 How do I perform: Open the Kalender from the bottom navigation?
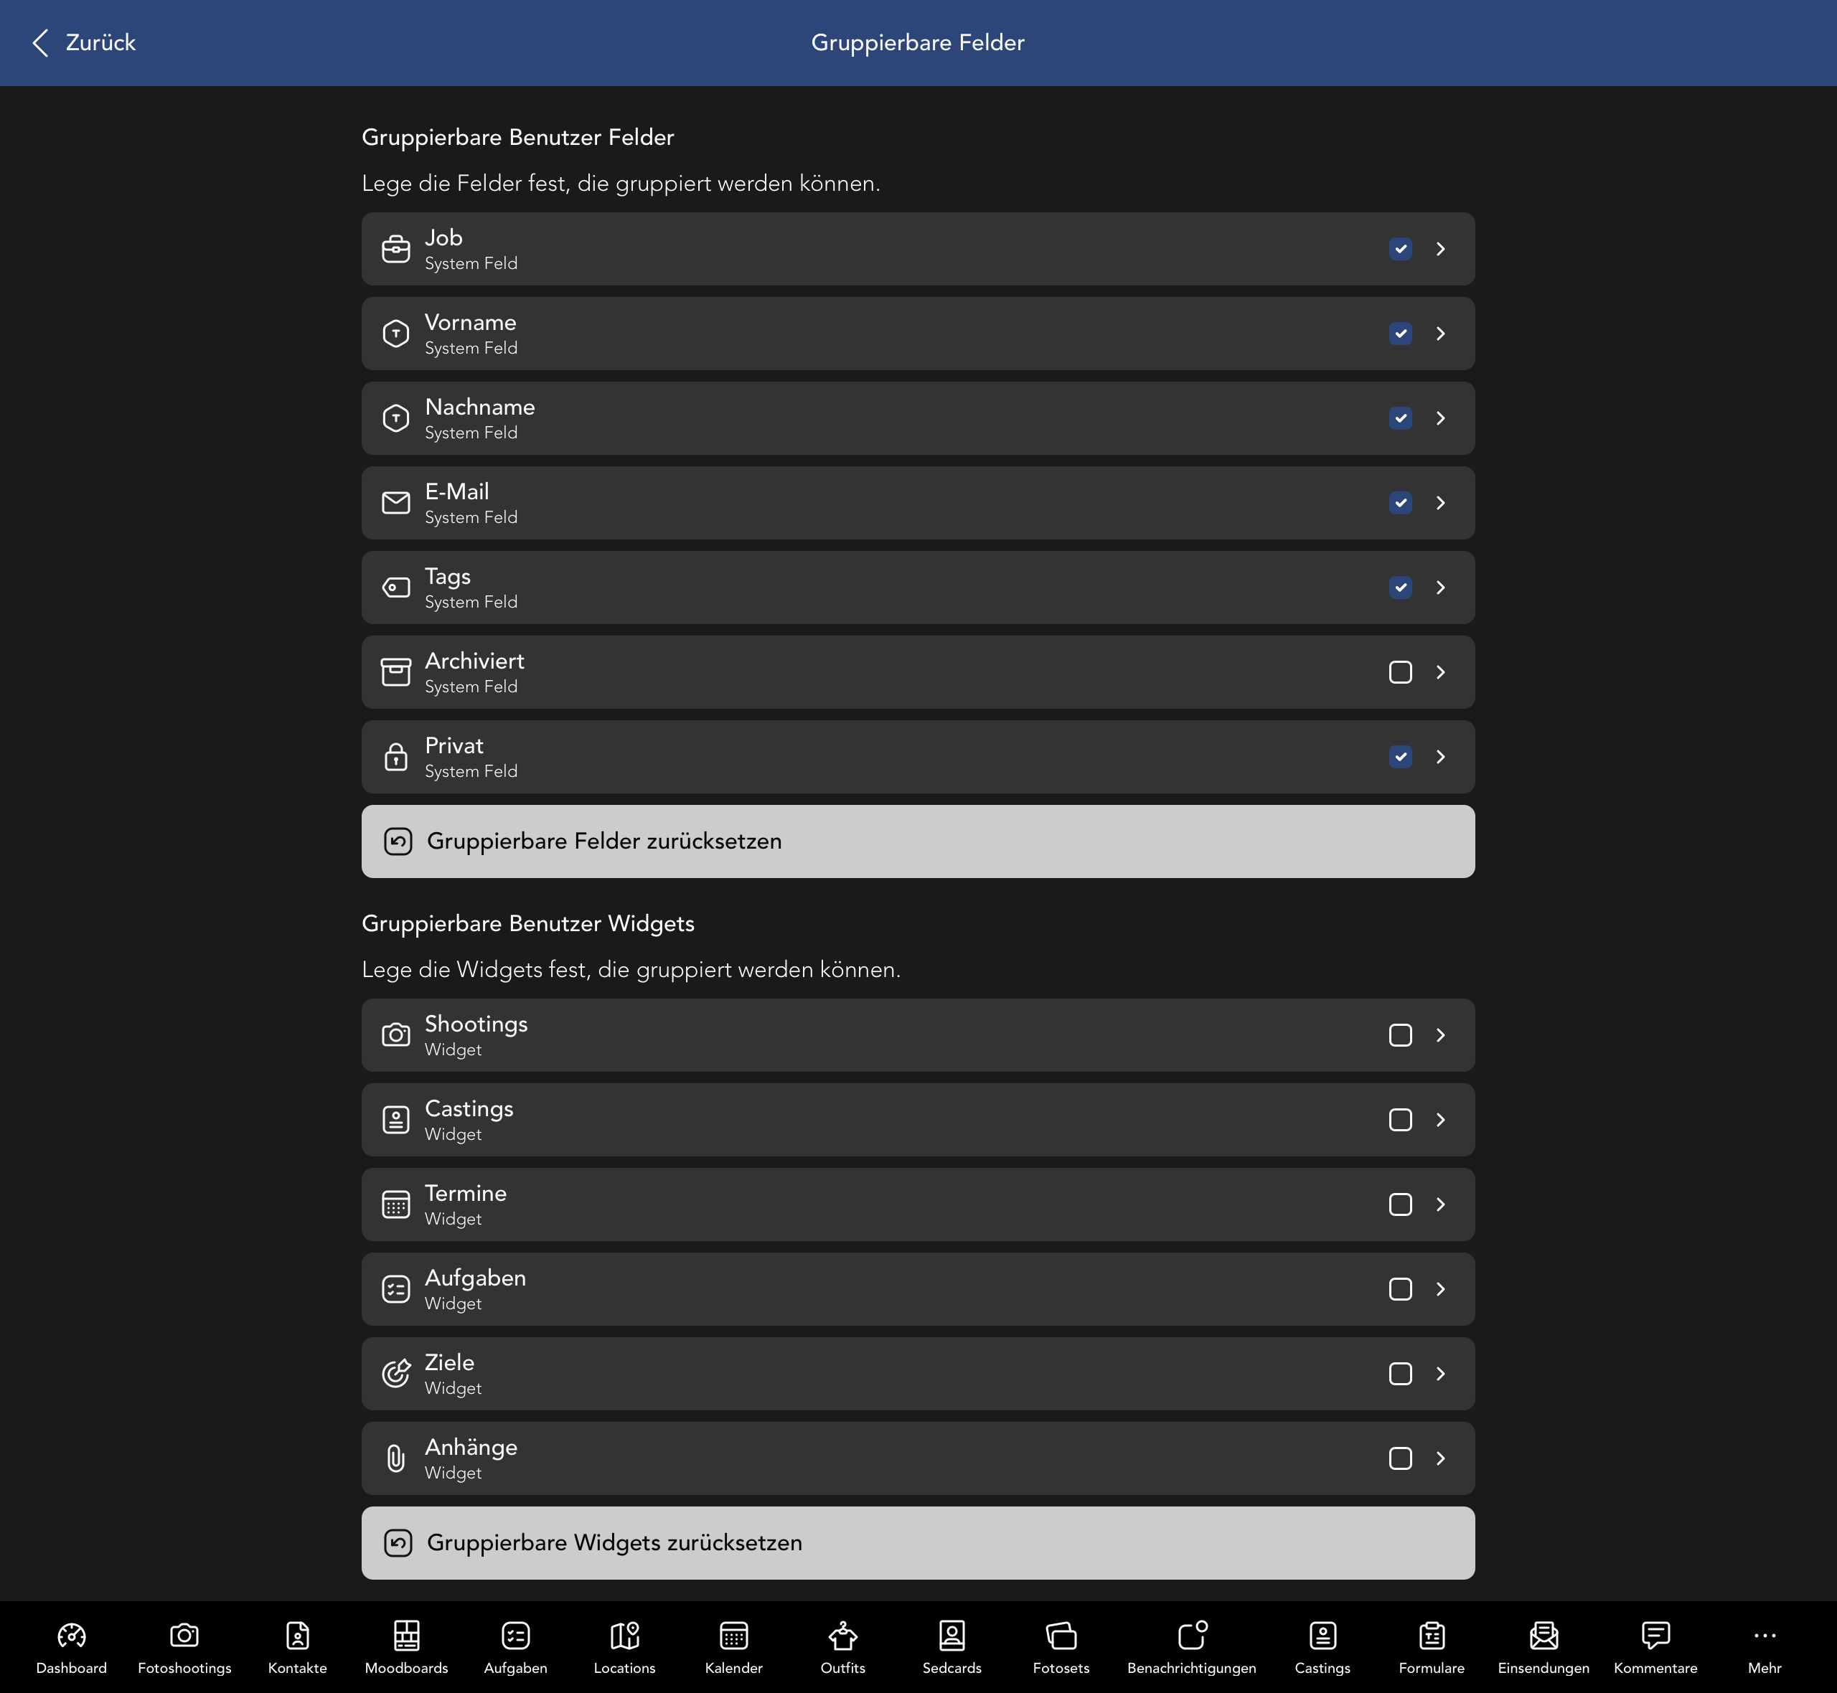point(733,1644)
